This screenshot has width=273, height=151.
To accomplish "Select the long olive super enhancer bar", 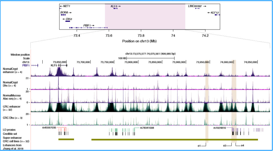I will point(175,139).
